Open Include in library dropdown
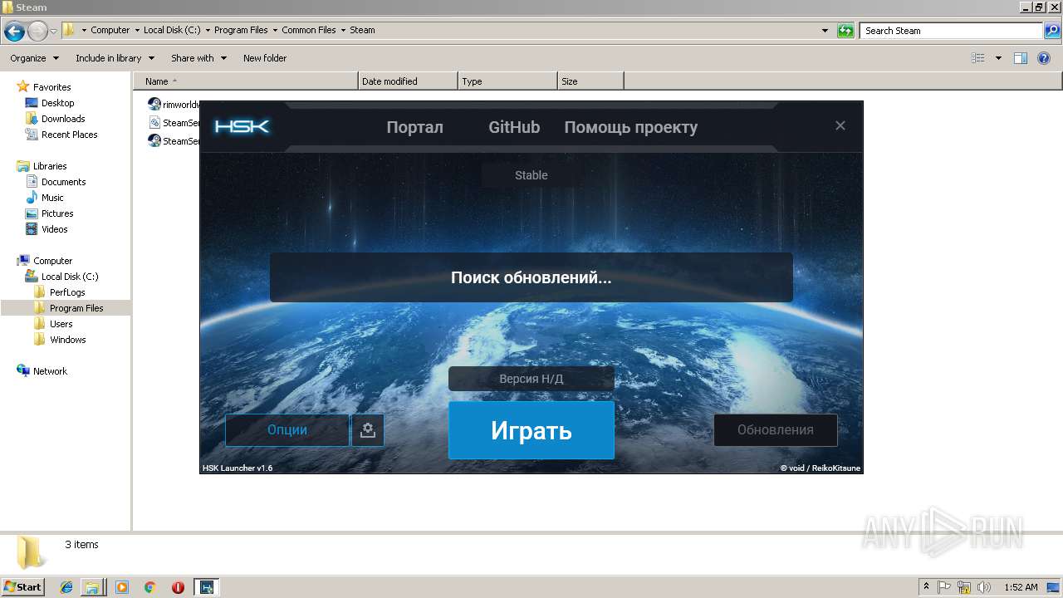Viewport: 1063px width, 598px height. (x=115, y=58)
